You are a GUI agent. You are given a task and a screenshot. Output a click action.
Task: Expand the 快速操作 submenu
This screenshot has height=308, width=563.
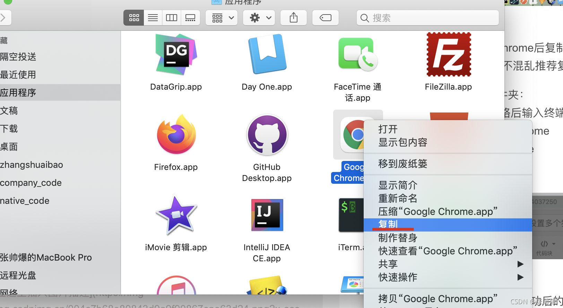[x=448, y=277]
